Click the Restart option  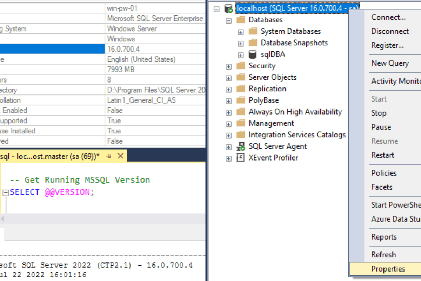[x=383, y=155]
